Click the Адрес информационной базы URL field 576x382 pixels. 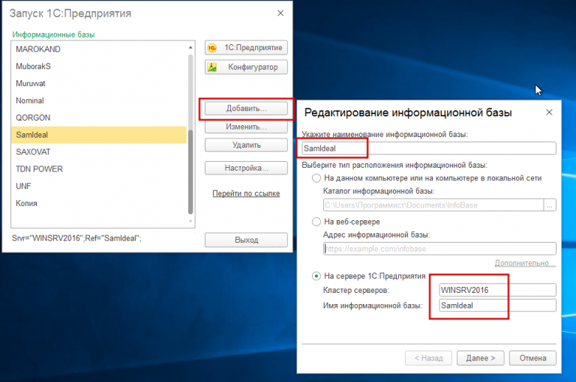coord(439,249)
